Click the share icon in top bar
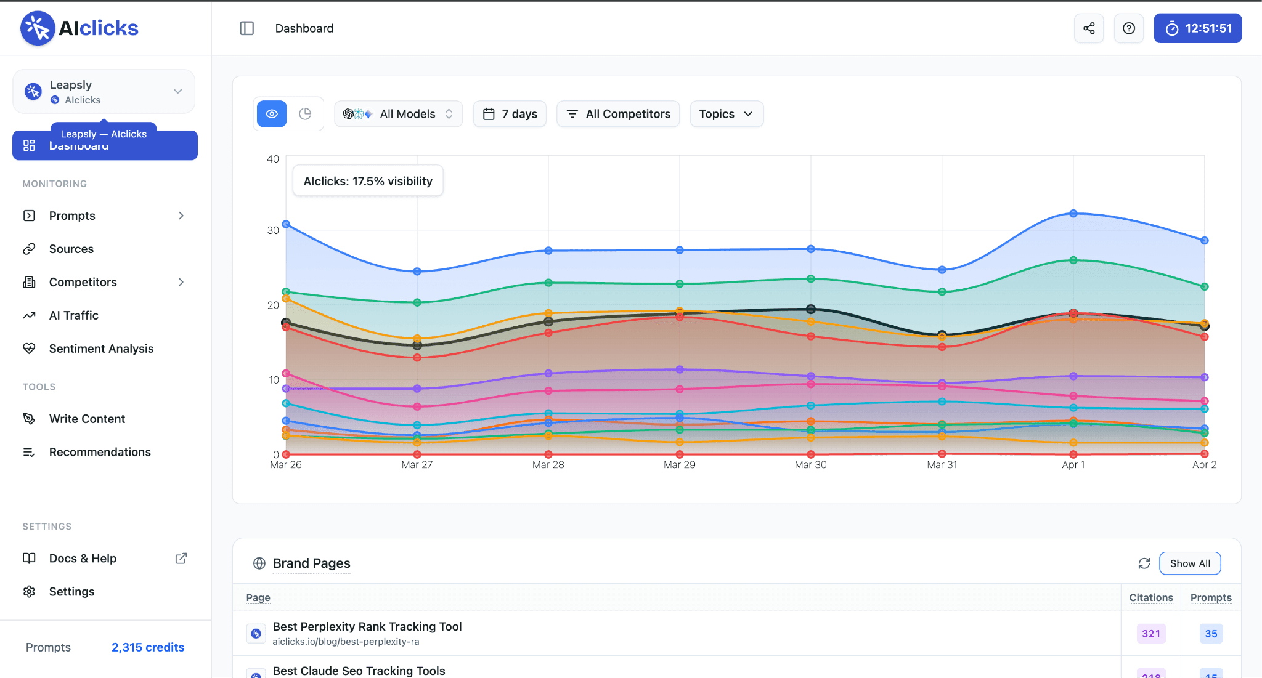This screenshot has width=1262, height=678. [1089, 28]
